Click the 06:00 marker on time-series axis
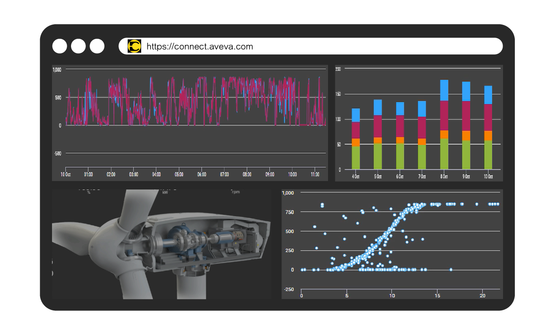The image size is (555, 335). click(x=202, y=174)
